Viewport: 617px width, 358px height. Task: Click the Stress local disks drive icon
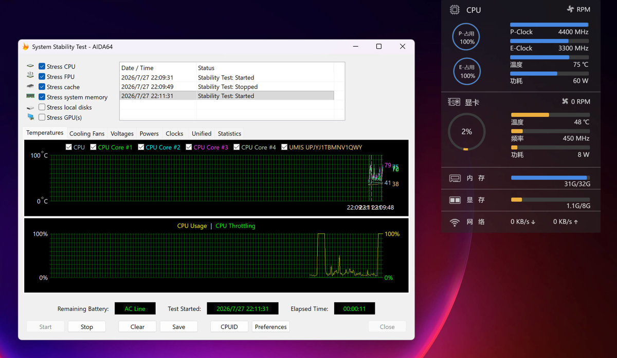click(x=30, y=107)
